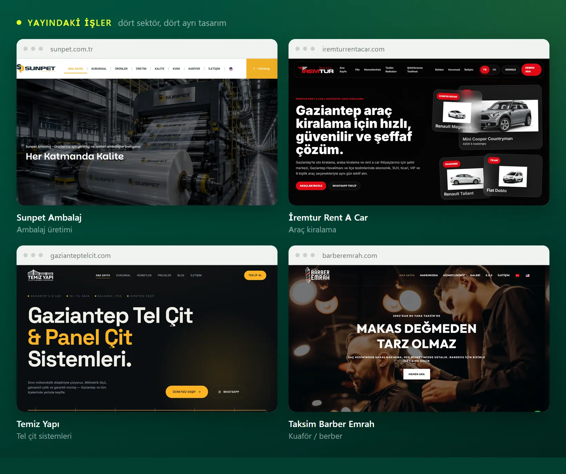
Task: Click the white HEMEN ARA button on barber site
Action: click(417, 374)
